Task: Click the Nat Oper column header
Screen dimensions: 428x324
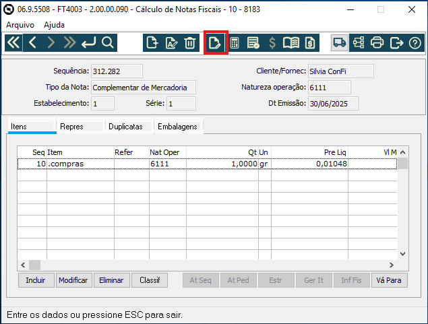Action: click(x=168, y=152)
